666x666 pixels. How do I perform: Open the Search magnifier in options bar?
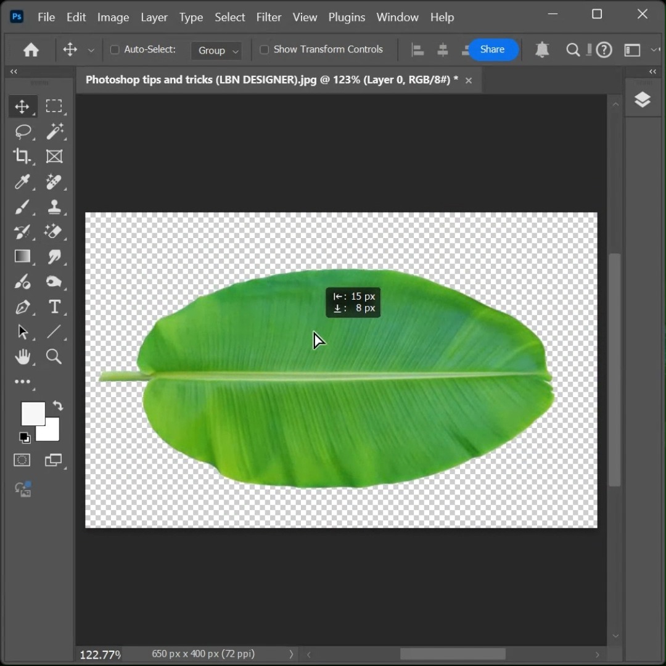point(573,50)
